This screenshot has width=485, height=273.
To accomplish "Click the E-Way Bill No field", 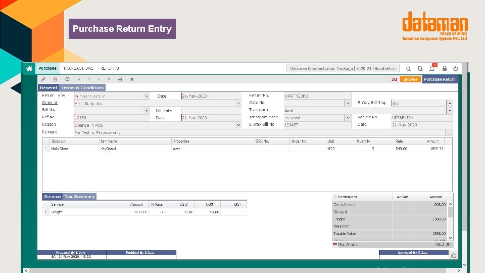I will coord(317,125).
